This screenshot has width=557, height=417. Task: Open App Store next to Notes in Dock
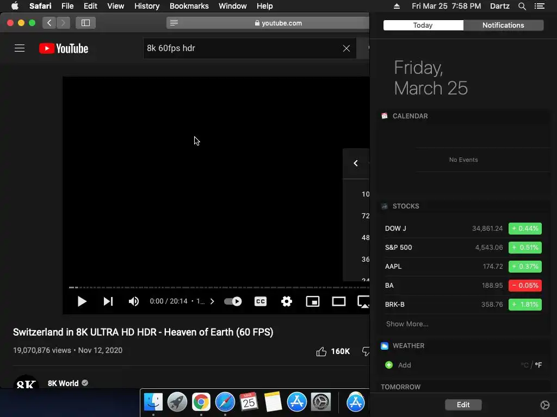point(296,402)
